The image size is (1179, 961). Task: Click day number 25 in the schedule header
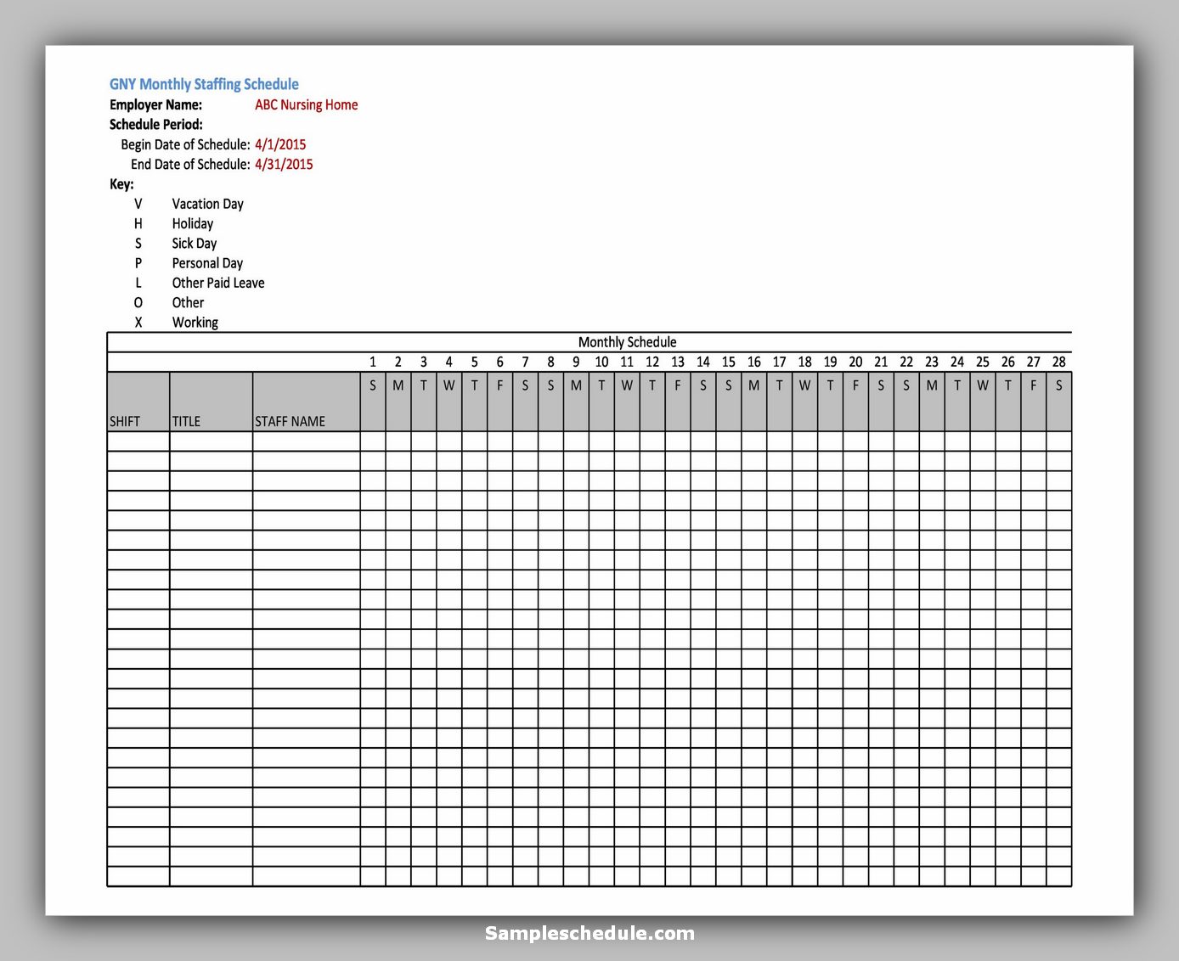[983, 362]
